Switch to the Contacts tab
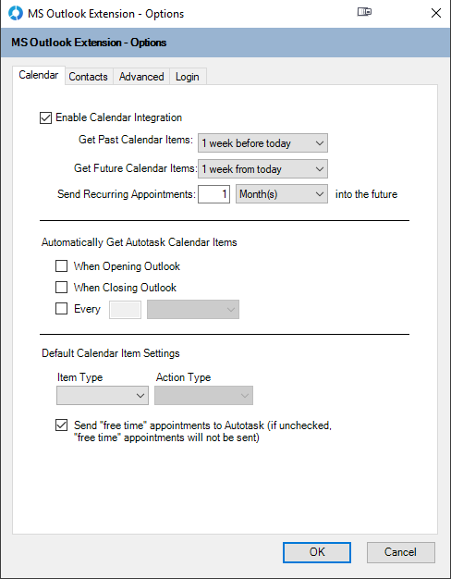 click(88, 77)
